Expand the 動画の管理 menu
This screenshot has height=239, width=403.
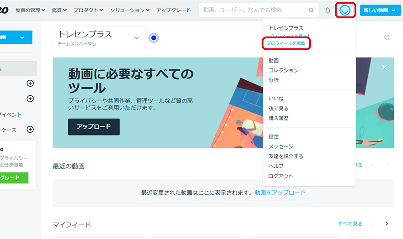click(x=30, y=10)
